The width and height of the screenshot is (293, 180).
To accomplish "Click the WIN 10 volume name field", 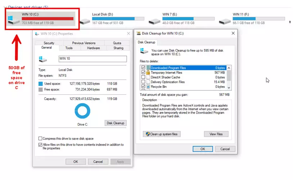I will tap(93, 59).
